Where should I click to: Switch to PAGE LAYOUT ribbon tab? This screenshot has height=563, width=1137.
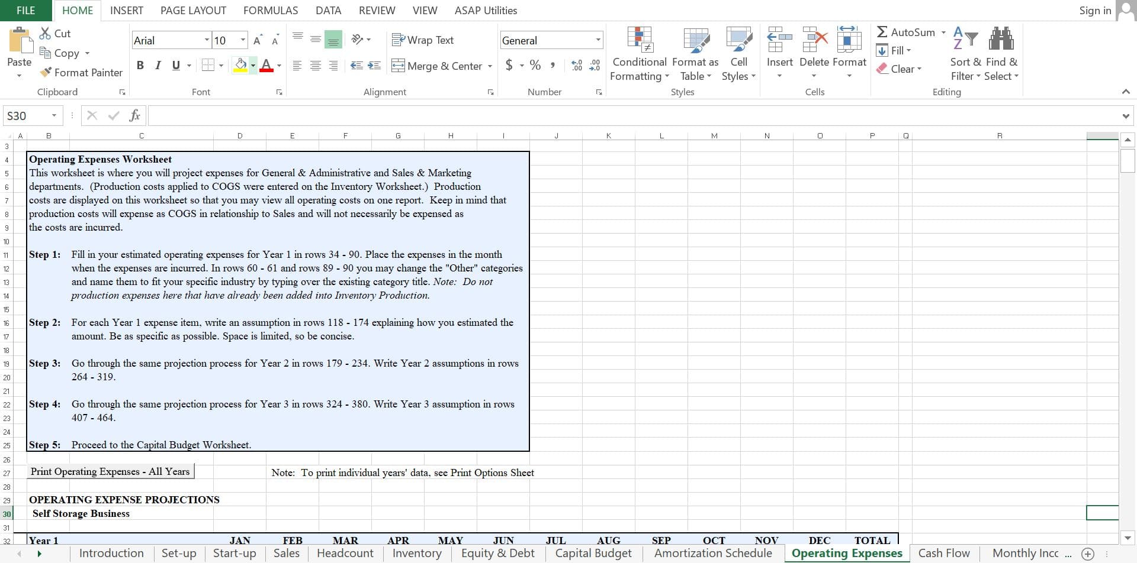click(193, 11)
